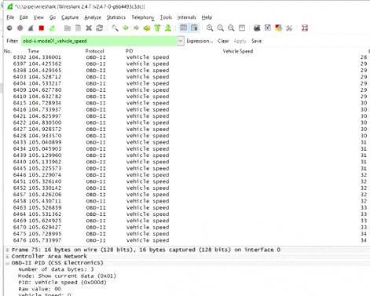Viewport: 370px width, 296px height.
Task: Save this capture file icon
Action: [78, 27]
